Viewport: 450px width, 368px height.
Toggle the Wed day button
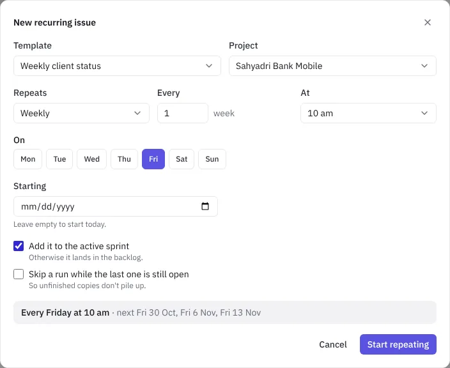click(91, 159)
